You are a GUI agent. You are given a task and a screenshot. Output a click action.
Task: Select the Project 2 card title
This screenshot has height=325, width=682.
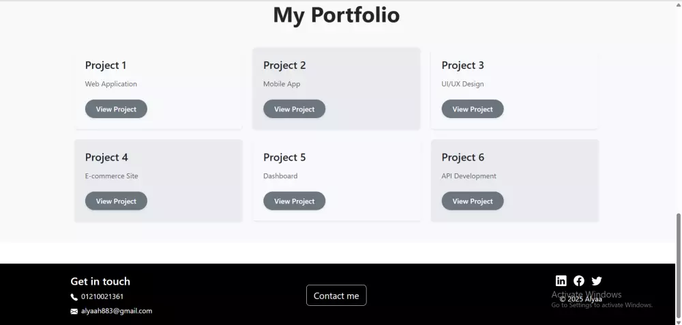[x=284, y=66]
